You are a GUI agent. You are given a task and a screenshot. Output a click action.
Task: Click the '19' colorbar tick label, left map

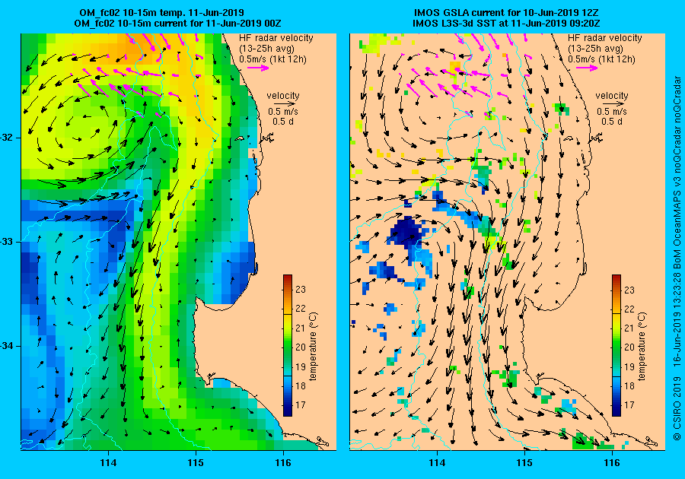[x=301, y=366]
